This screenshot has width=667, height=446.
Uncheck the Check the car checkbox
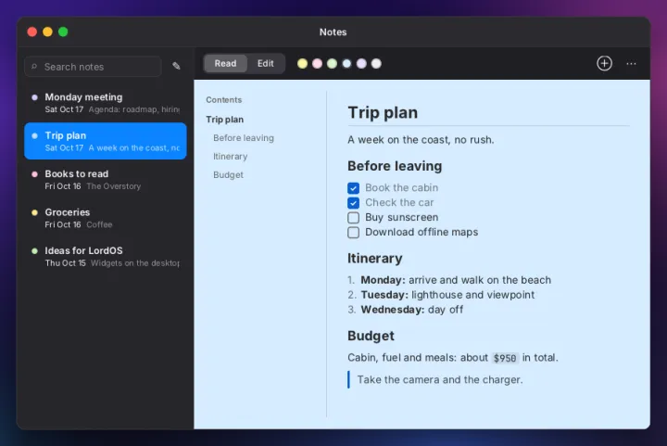tap(353, 202)
